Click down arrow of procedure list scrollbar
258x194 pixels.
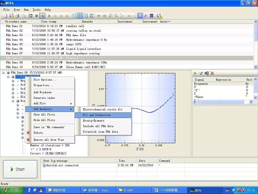[255, 67]
